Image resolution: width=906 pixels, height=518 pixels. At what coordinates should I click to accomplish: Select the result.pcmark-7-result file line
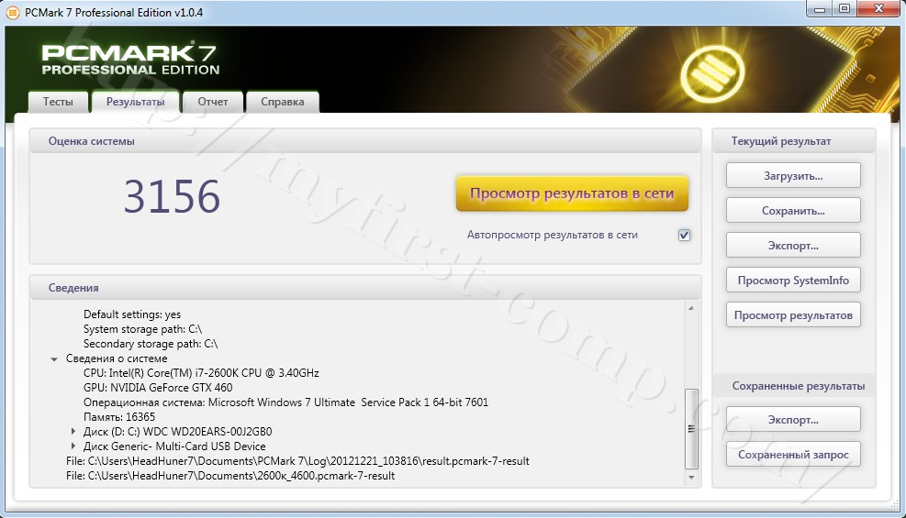point(297,461)
